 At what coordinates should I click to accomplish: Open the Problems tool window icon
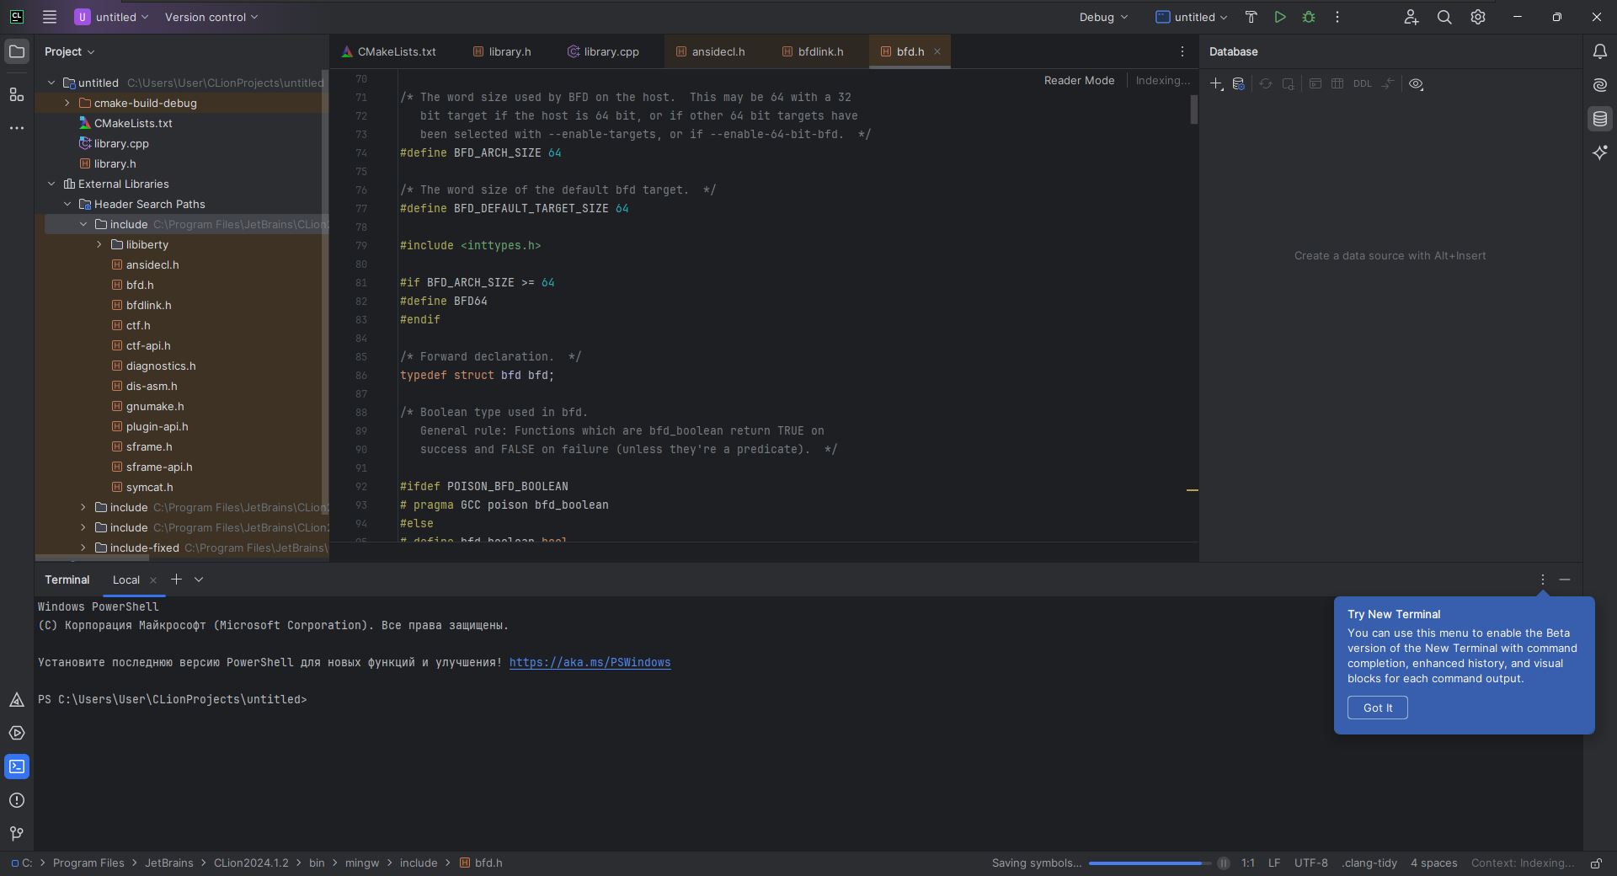[x=16, y=800]
